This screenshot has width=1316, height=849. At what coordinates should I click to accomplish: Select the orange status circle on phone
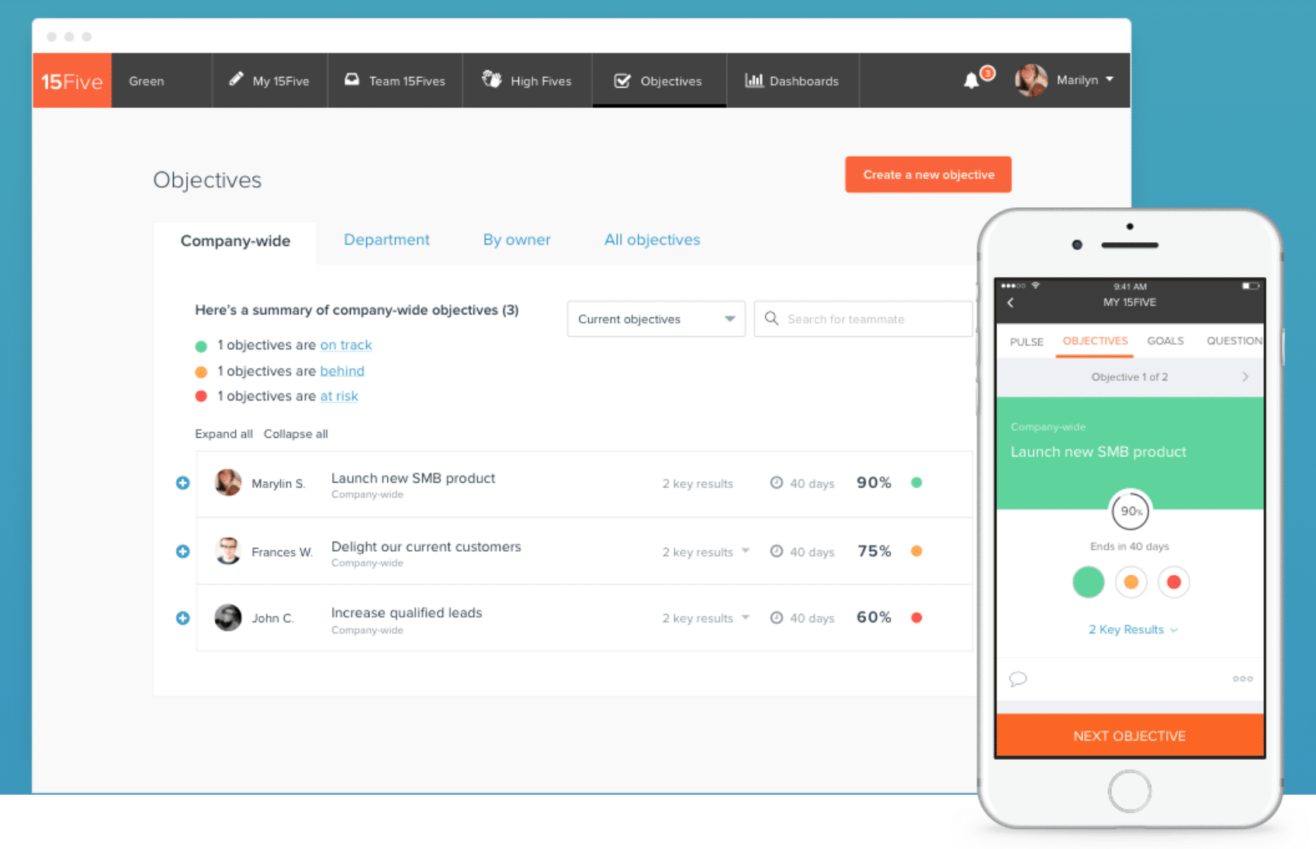(1131, 582)
